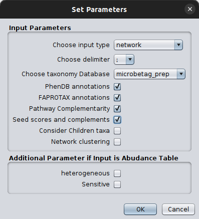The width and height of the screenshot is (199, 219).
Task: Click the Input Parameters section heading
Action: click(40, 28)
